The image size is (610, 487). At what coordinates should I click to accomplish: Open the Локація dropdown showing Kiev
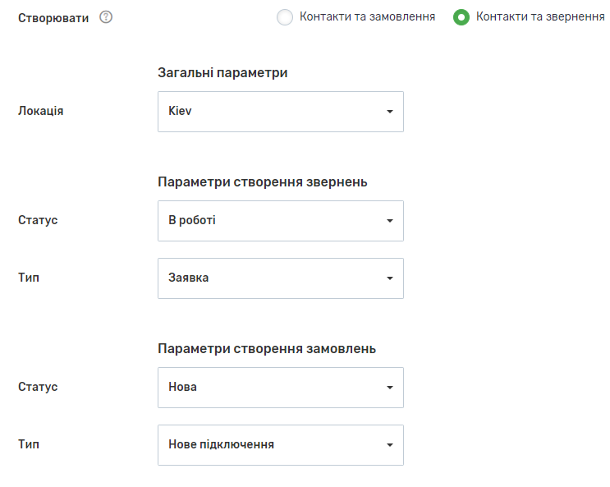(271, 112)
